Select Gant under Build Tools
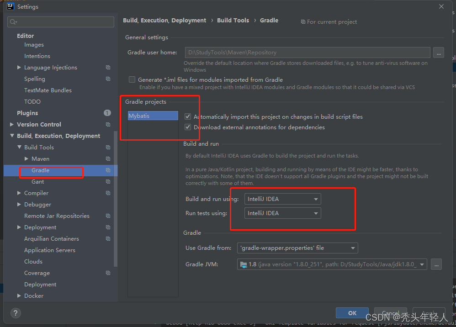Image resolution: width=456 pixels, height=327 pixels. 37,182
